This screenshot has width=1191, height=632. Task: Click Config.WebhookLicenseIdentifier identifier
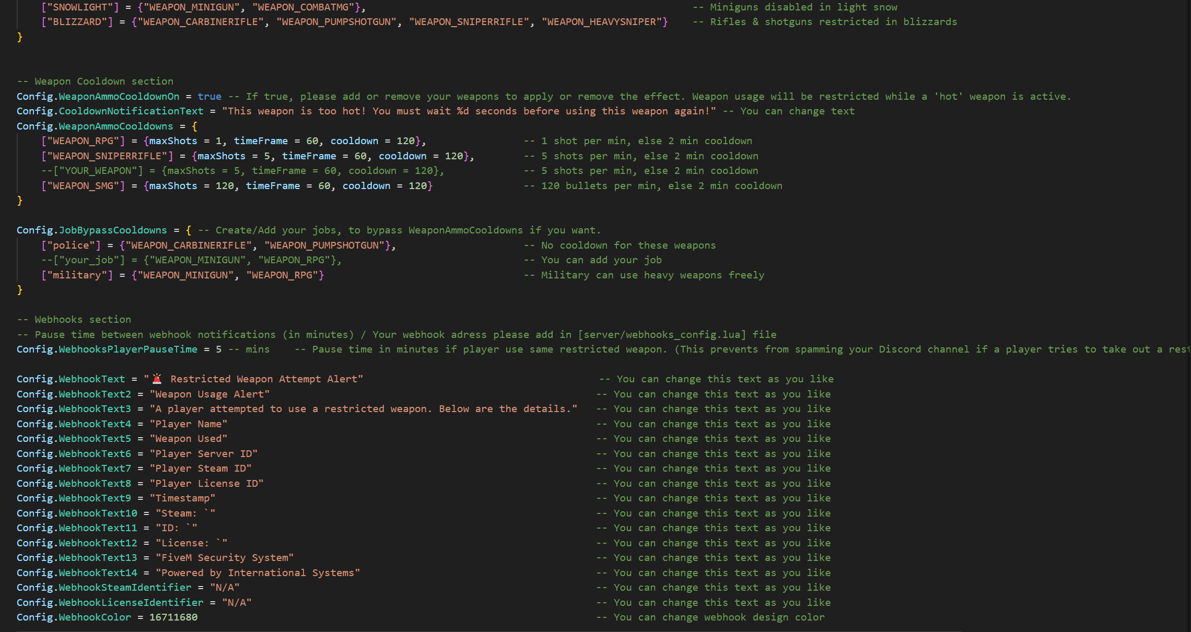tap(110, 603)
